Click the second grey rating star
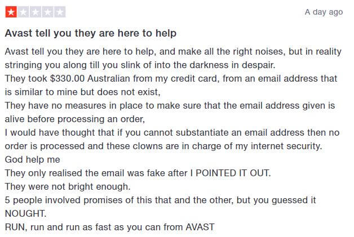Image resolution: width=354 pixels, height=237 pixels. pos(23,12)
